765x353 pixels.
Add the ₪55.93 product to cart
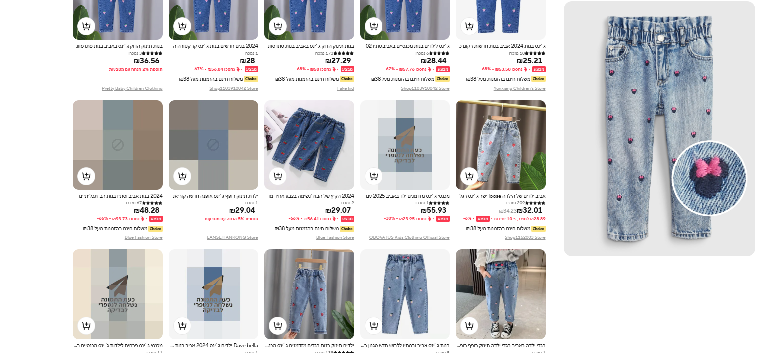pos(374,176)
